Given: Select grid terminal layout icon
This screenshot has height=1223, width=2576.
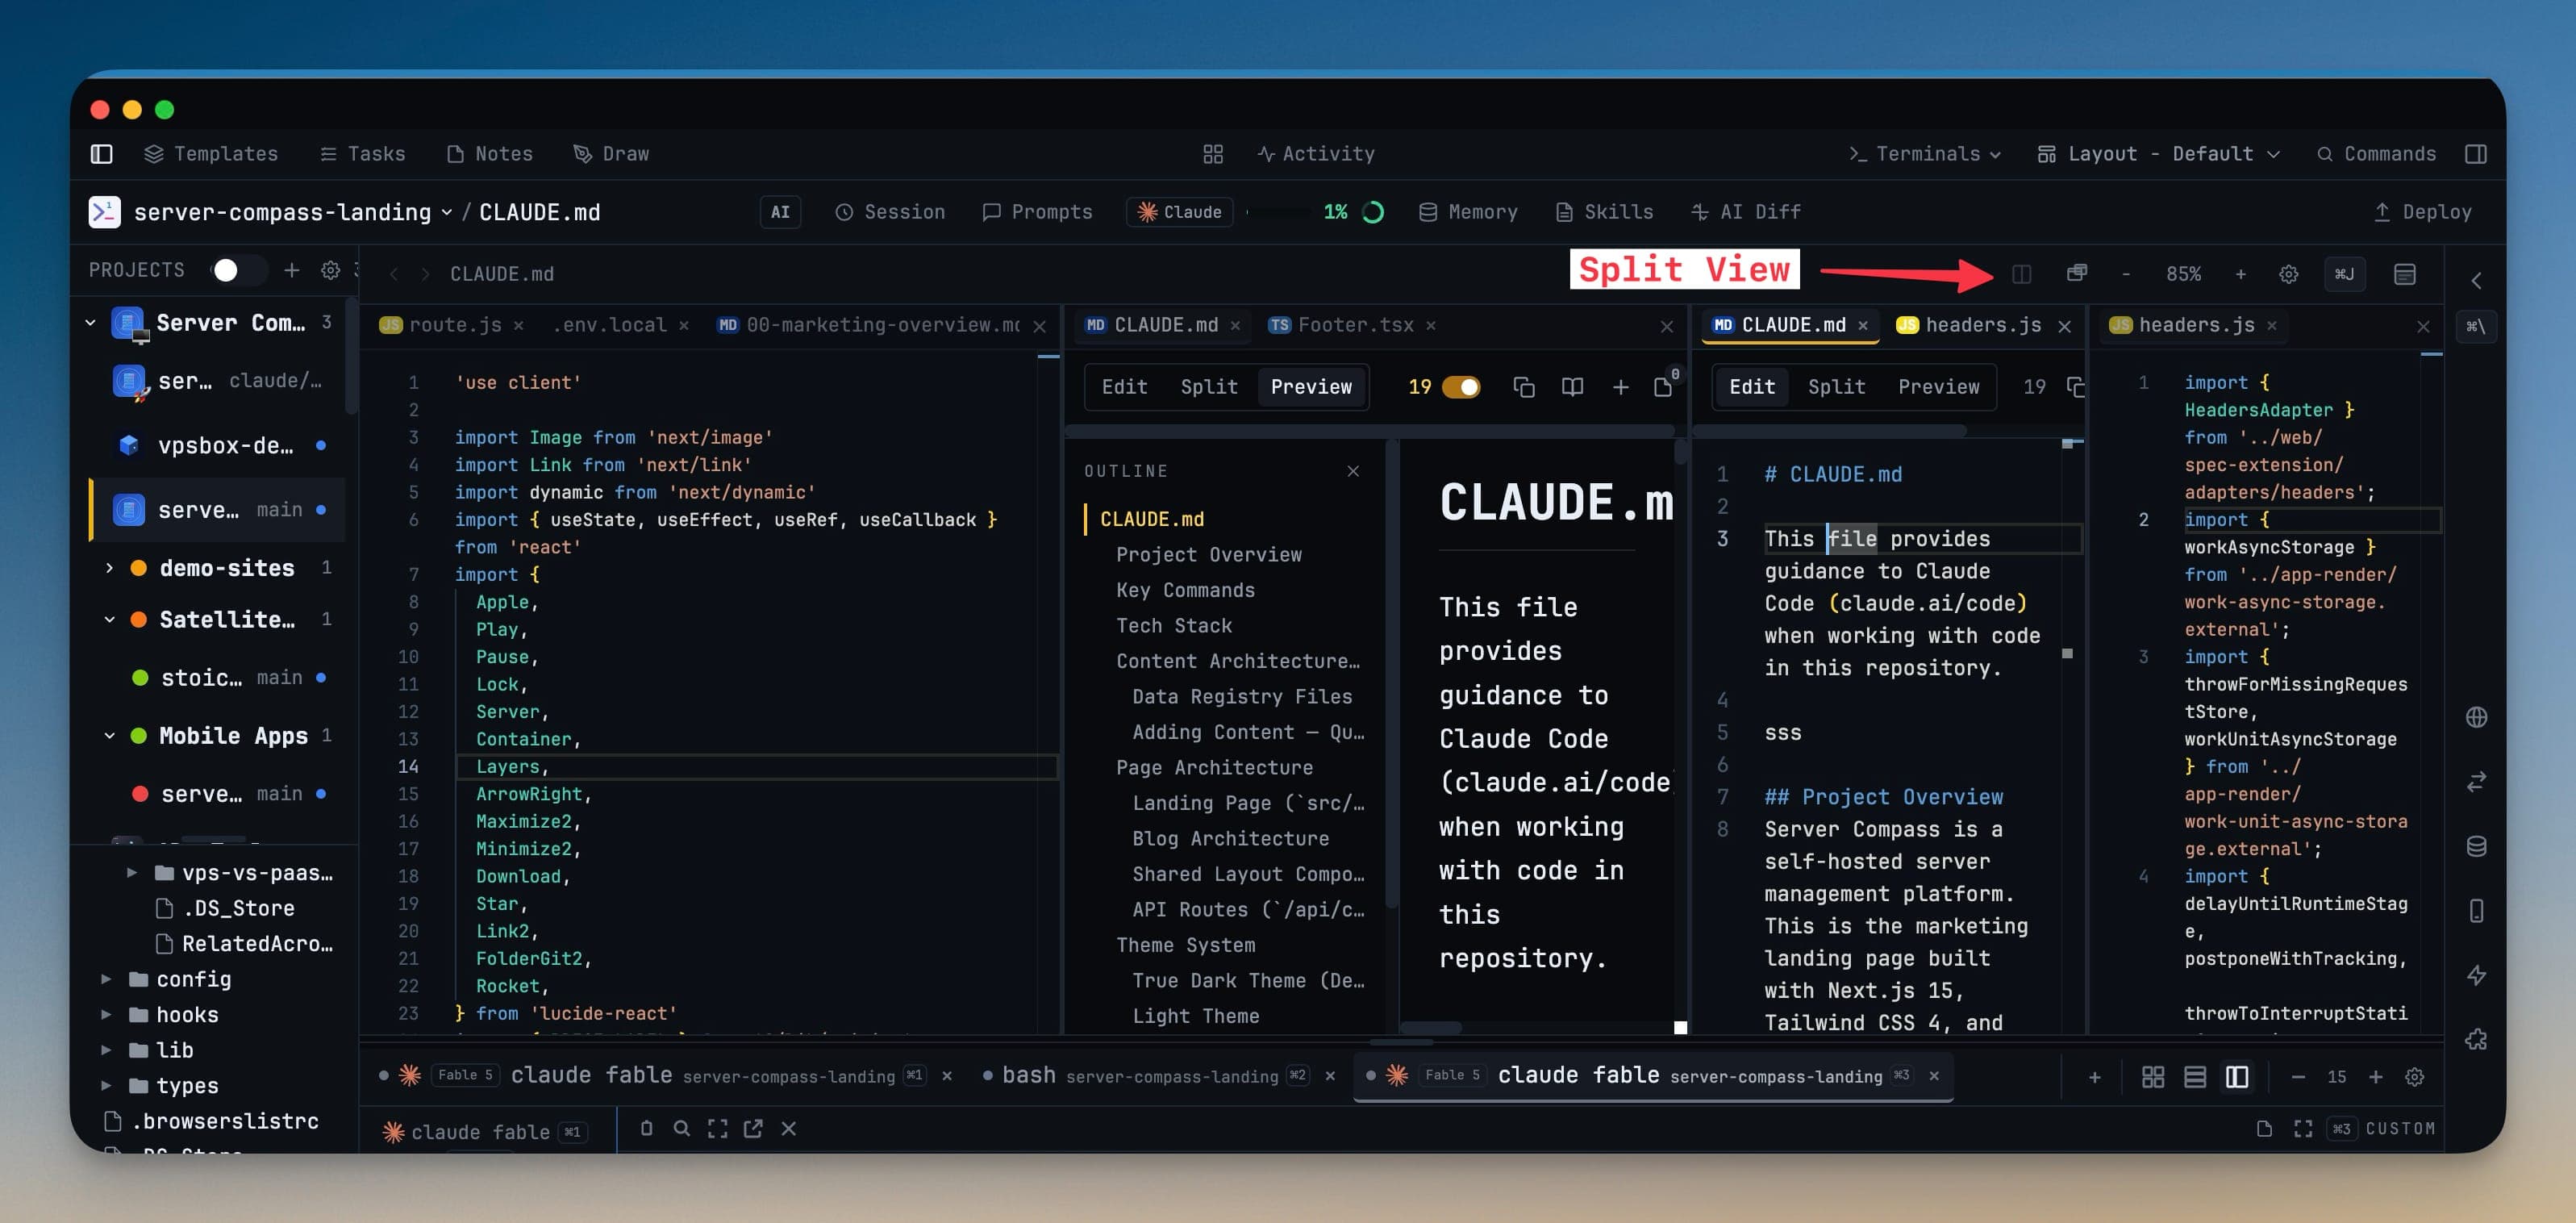Looking at the screenshot, I should click(2152, 1077).
